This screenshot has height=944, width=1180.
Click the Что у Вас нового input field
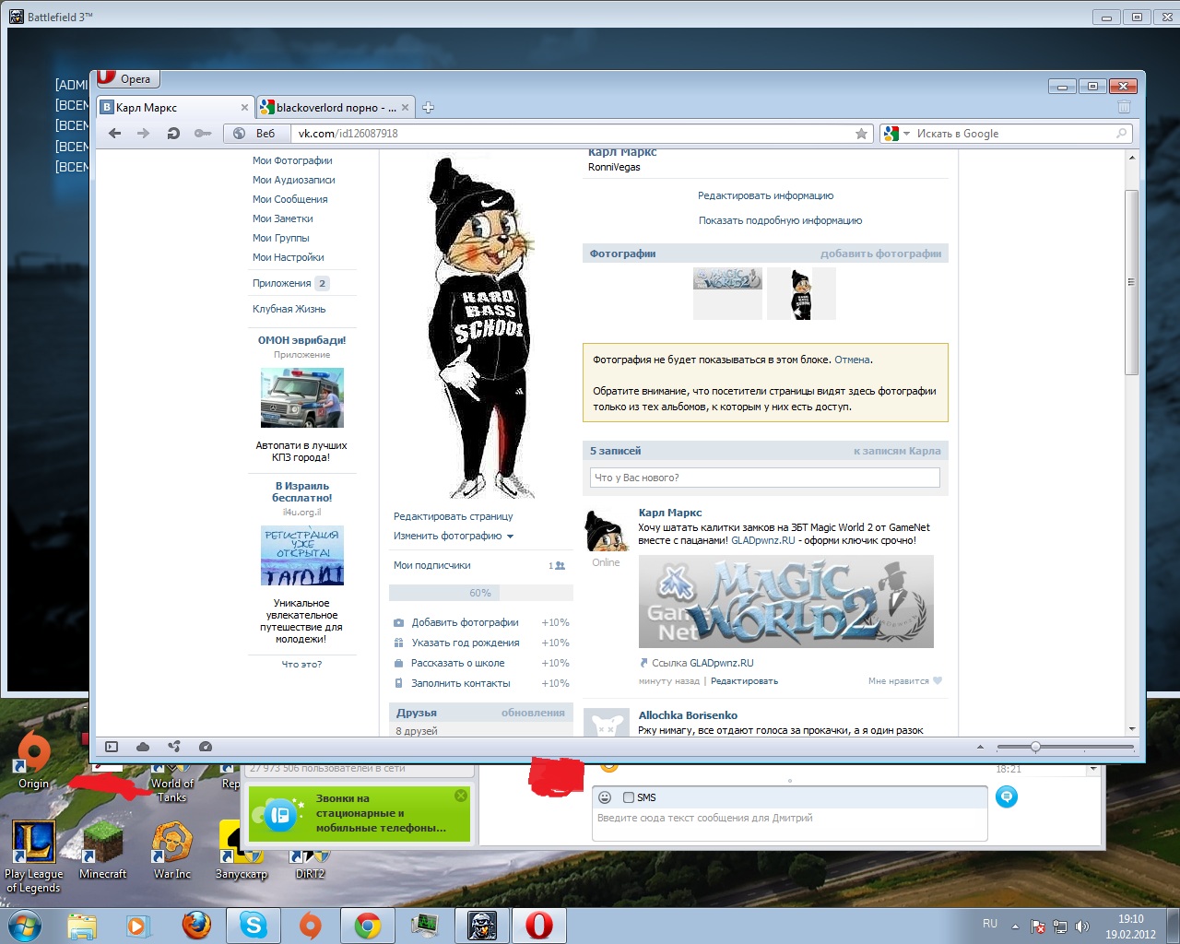(764, 478)
